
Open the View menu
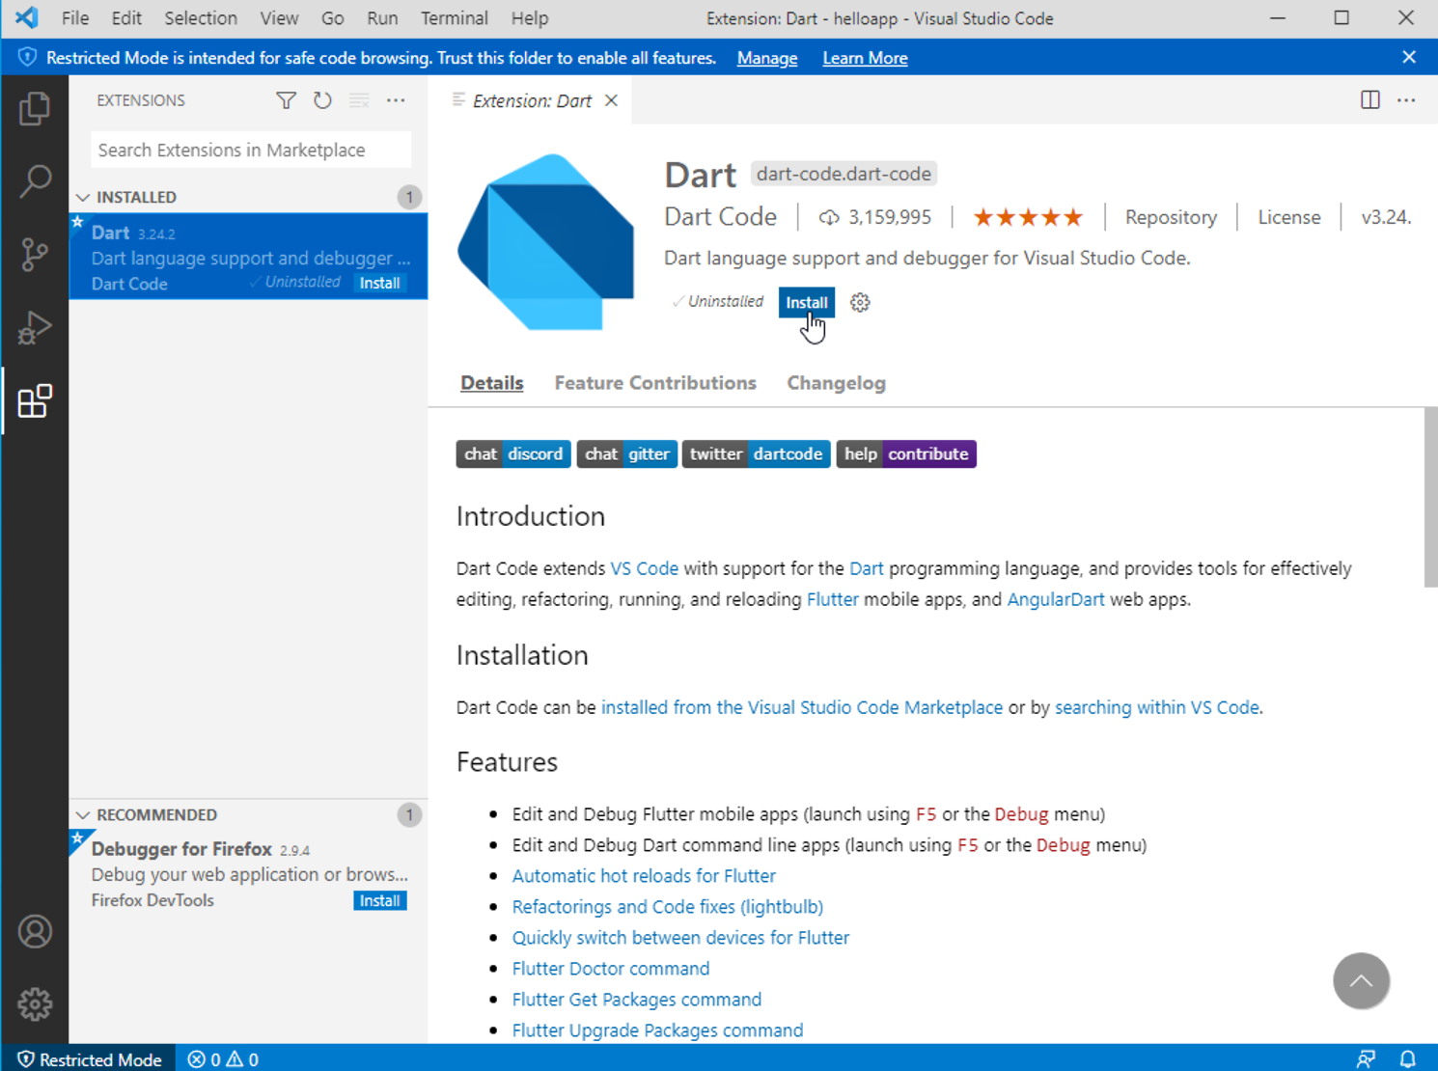pyautogui.click(x=279, y=18)
